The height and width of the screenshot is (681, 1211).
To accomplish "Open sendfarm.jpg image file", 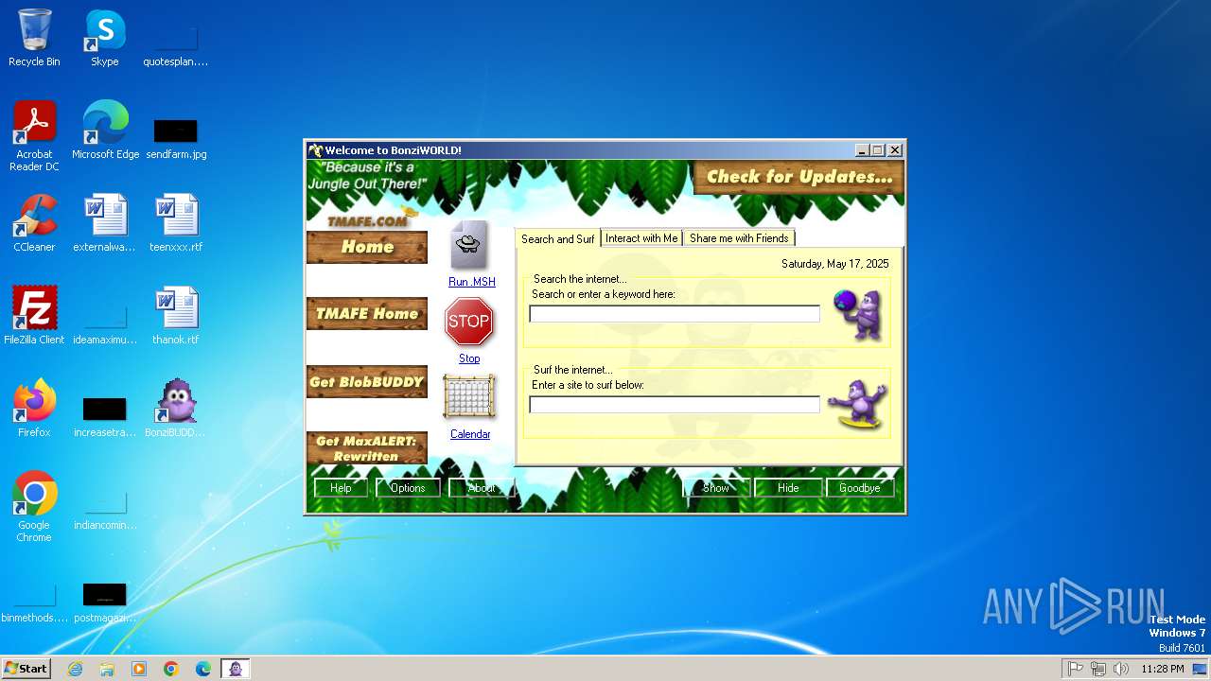I will [176, 137].
